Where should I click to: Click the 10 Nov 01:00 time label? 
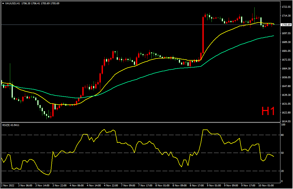pos(266,186)
